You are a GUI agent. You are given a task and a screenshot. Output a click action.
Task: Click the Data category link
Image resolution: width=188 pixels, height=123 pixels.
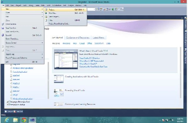click(x=108, y=44)
